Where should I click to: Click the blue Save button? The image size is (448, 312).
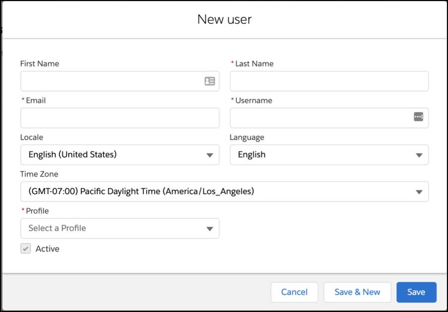click(x=416, y=292)
